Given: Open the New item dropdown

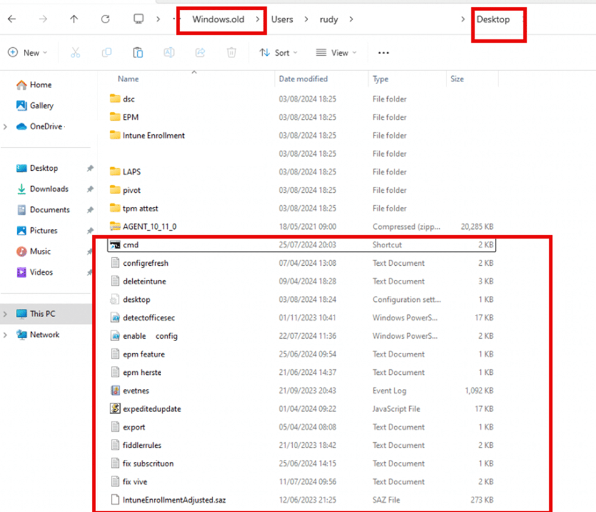Looking at the screenshot, I should tap(28, 53).
